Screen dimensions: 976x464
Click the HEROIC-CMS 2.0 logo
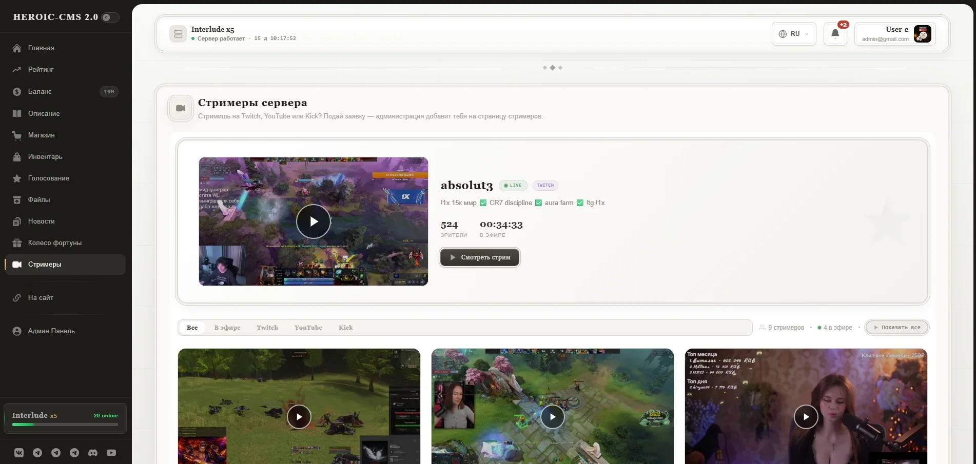[x=55, y=17]
